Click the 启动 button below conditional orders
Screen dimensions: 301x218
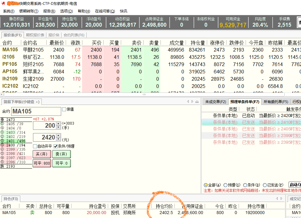tap(295, 185)
